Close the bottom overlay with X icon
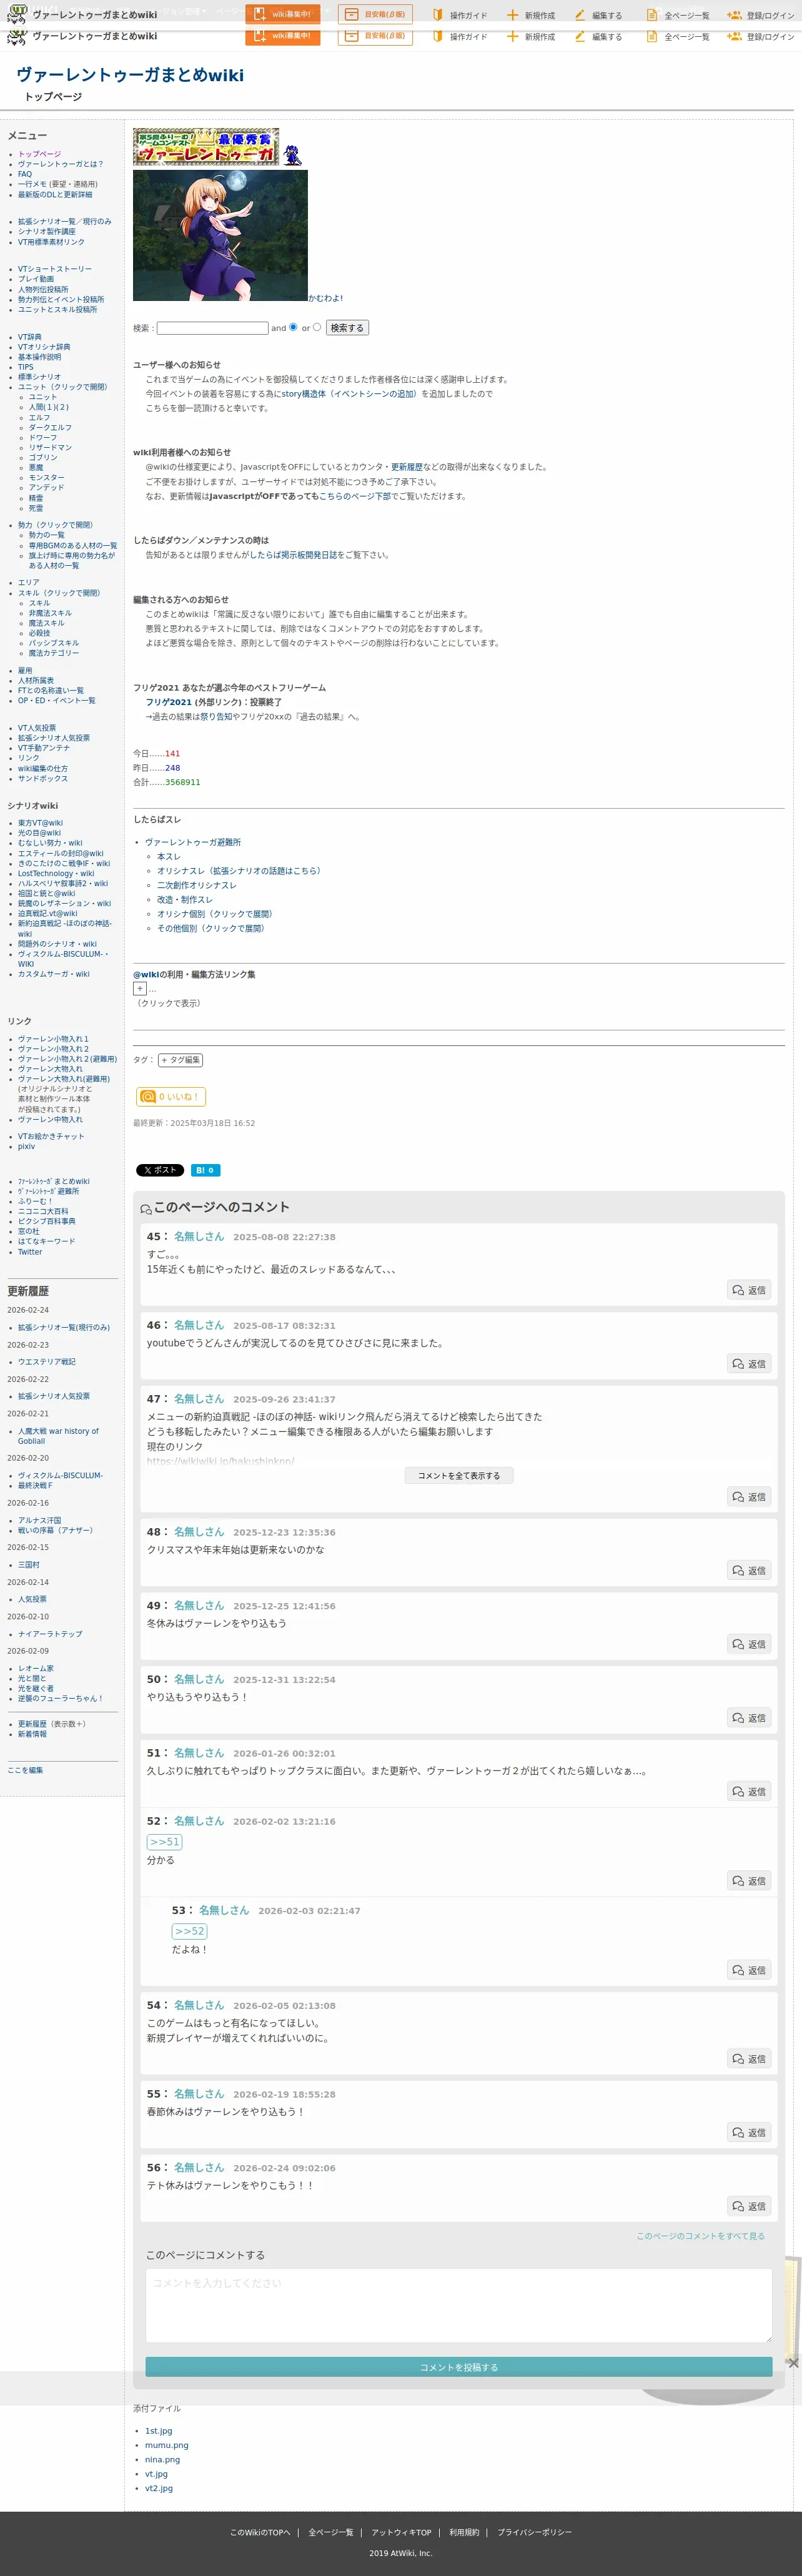Viewport: 802px width, 2576px height. (x=793, y=2363)
